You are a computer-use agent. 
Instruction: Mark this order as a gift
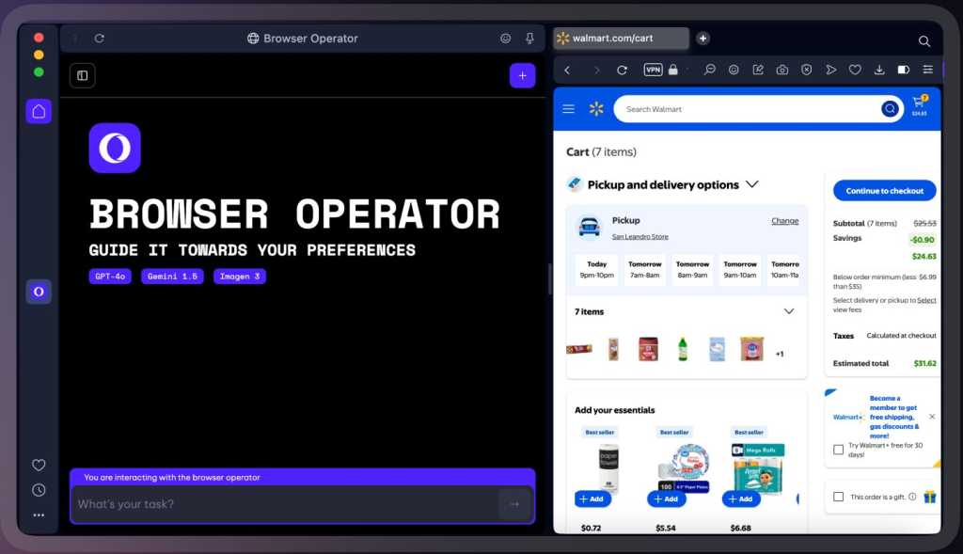tap(837, 497)
